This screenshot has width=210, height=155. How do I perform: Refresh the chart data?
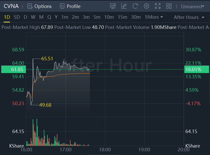(x=135, y=6)
